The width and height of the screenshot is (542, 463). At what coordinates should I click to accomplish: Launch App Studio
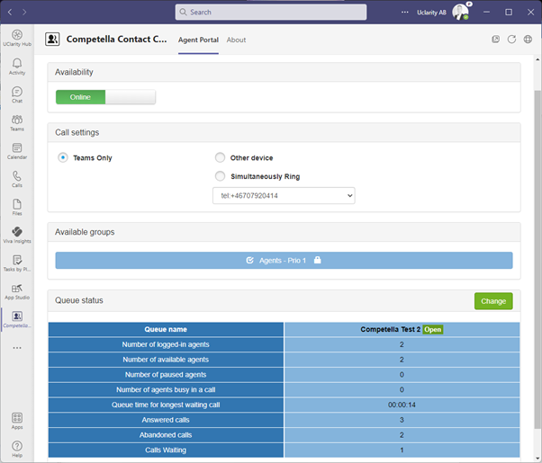point(17,291)
